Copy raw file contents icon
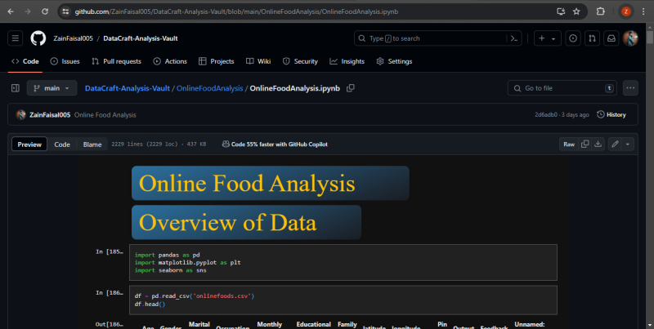 585,144
